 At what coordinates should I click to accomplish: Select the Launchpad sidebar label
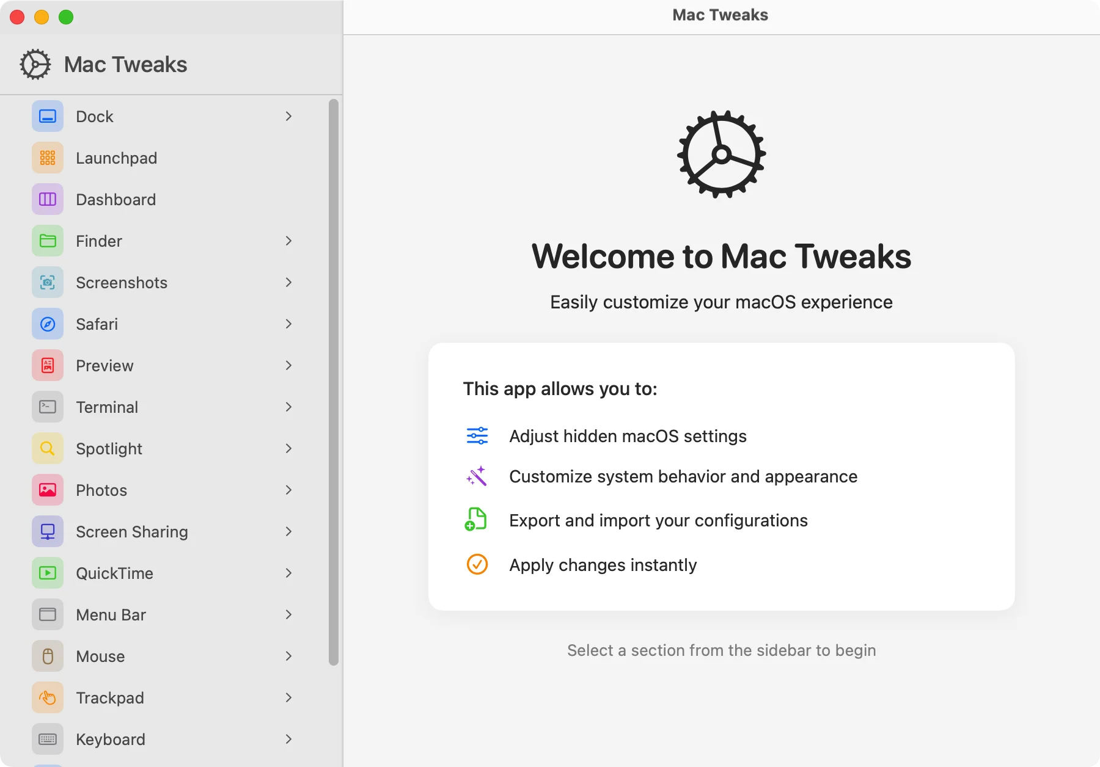[117, 158]
